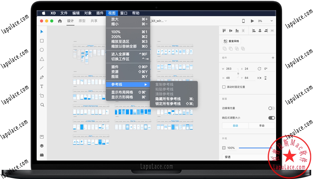Viewport: 313px width, 179px height.
Task: Open the Zoom tool
Action: tap(42, 105)
